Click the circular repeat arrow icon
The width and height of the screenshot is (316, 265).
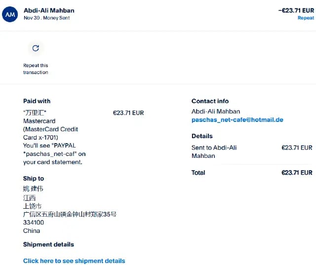[36, 48]
